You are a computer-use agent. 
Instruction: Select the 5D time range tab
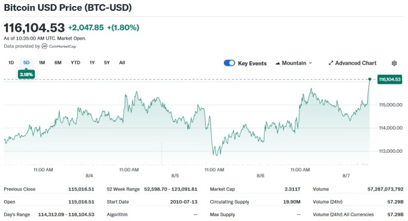(26, 62)
